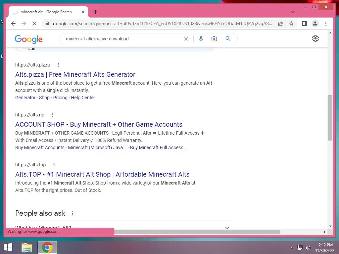Open People also ask options menu

(x=73, y=213)
